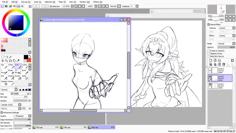Select the Pen brush tool

(x=4, y=66)
